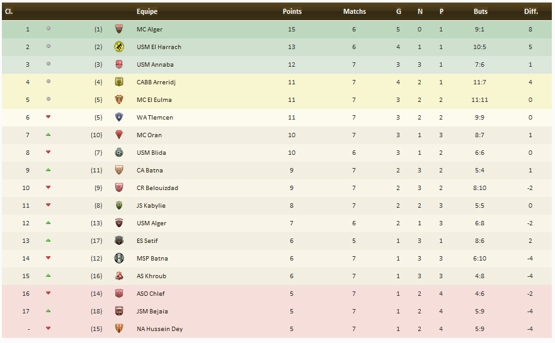
Task: Click the MC Oran red shield logo
Action: click(x=118, y=135)
